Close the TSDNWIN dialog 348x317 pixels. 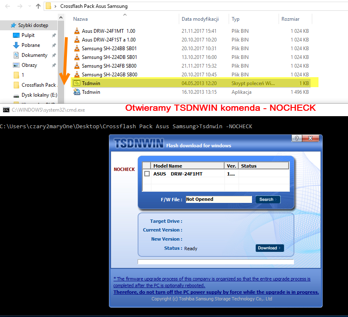[311, 139]
